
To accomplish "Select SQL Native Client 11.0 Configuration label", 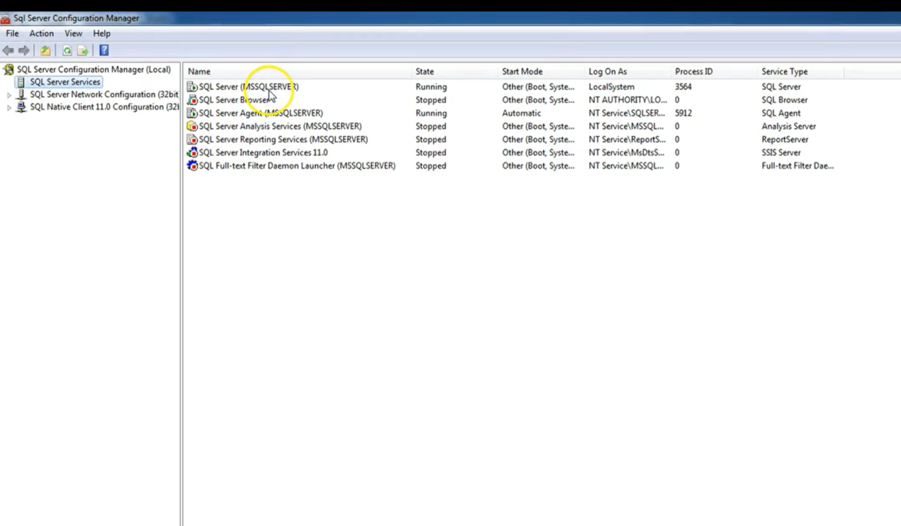I will (x=104, y=107).
